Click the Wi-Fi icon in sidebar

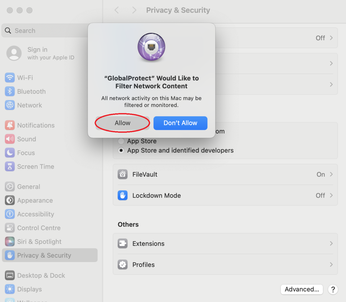tap(10, 78)
